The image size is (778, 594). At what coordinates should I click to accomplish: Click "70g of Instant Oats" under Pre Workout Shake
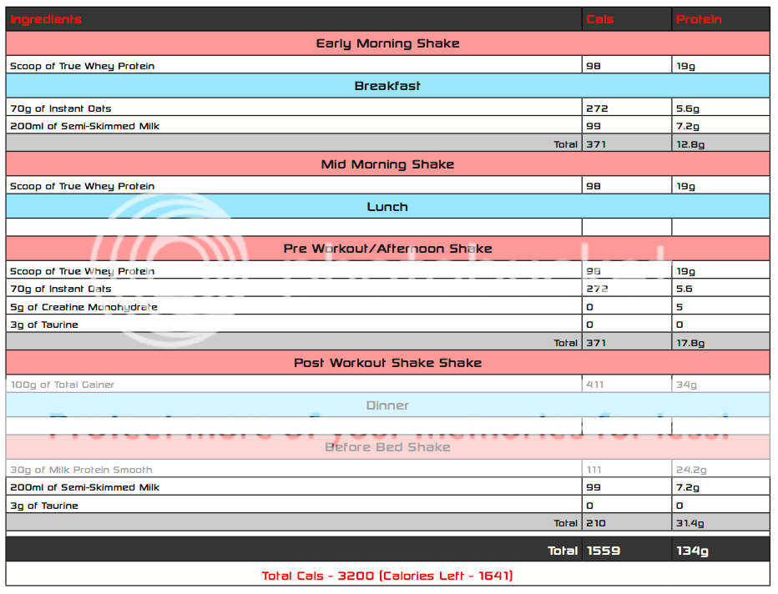coord(61,289)
